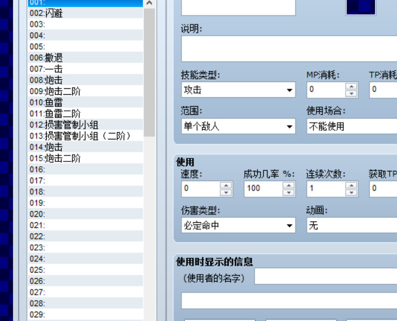Screen dimensions: 397x321
Task: Click the skill list scroll-up arrow
Action: click(149, 4)
